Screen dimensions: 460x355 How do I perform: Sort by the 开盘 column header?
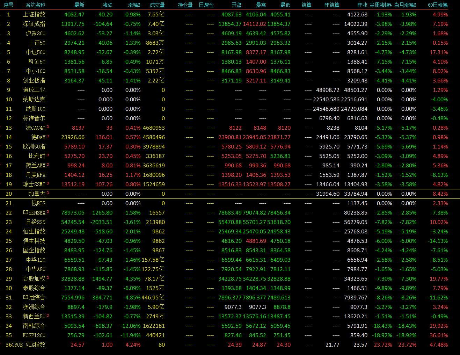coord(236,5)
